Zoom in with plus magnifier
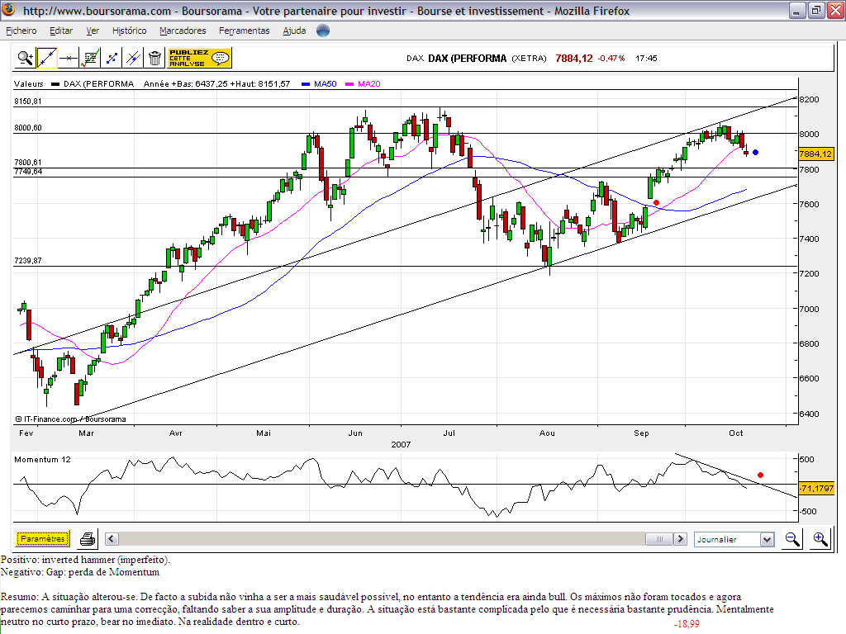 click(820, 539)
